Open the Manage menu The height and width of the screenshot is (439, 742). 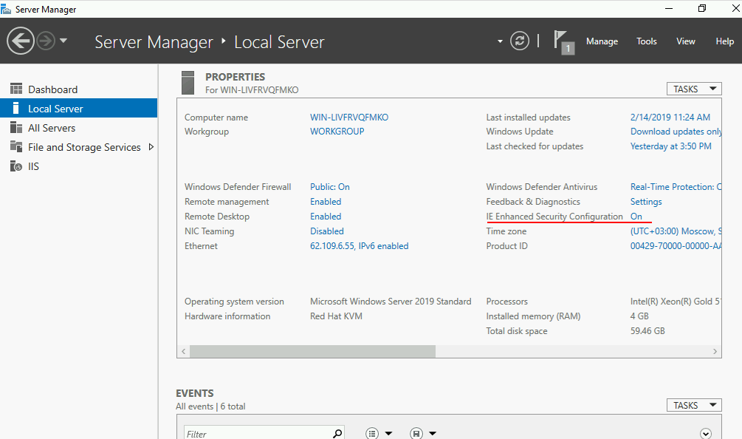(x=602, y=41)
